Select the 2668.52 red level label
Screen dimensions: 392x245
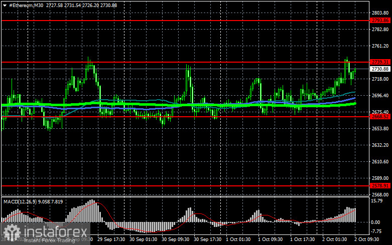click(380, 117)
